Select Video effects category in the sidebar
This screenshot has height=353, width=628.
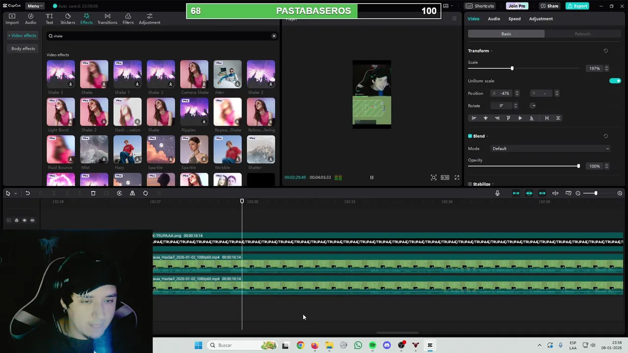23,35
